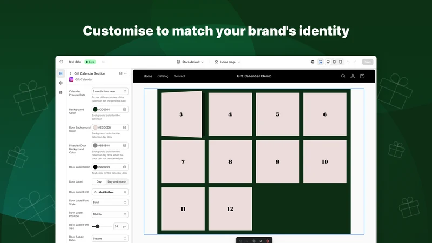The image size is (432, 243).
Task: Open calendar door number 8
Action: tap(231, 161)
